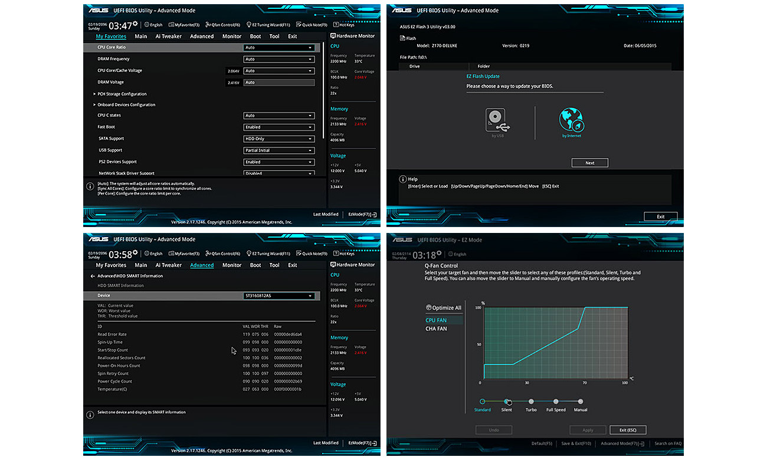Open the English language selector on My Favorites screen
This screenshot has width=767, height=460.
(x=153, y=25)
